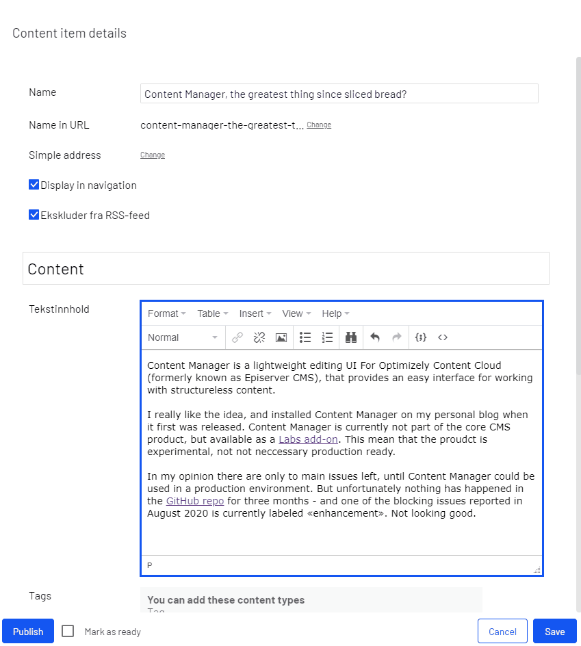Image resolution: width=581 pixels, height=646 pixels.
Task: Uncheck Display in navigation
Action: [34, 185]
